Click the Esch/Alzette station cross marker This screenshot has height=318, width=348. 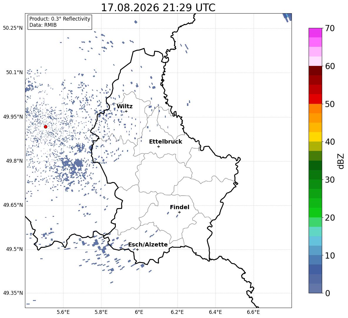pos(137,249)
